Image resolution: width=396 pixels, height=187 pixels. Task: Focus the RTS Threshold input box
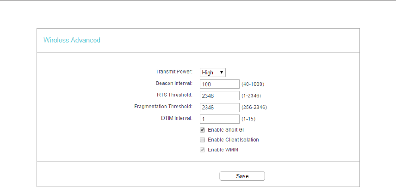point(219,96)
